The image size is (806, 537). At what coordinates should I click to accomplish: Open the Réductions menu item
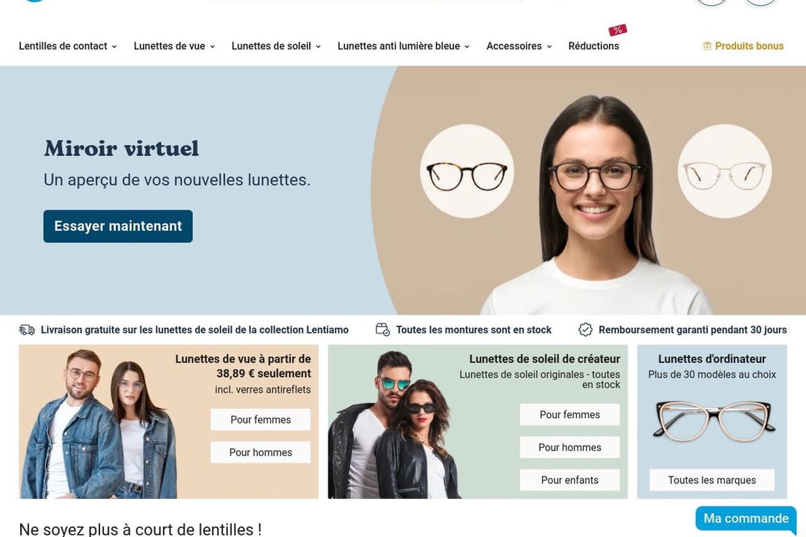click(594, 46)
